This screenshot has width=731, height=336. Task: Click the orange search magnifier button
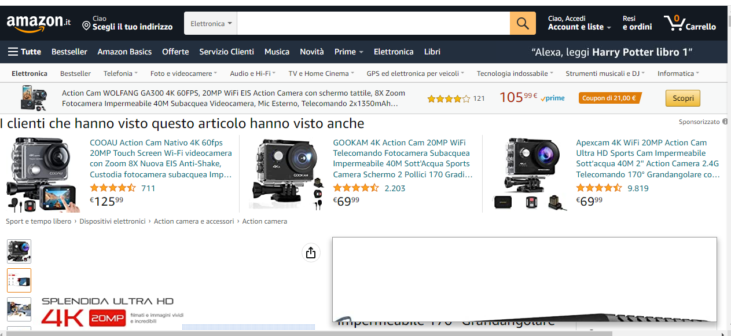click(x=523, y=23)
